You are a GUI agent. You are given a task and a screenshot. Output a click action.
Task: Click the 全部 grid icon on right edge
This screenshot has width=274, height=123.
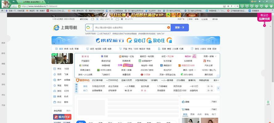pyautogui.click(x=268, y=103)
